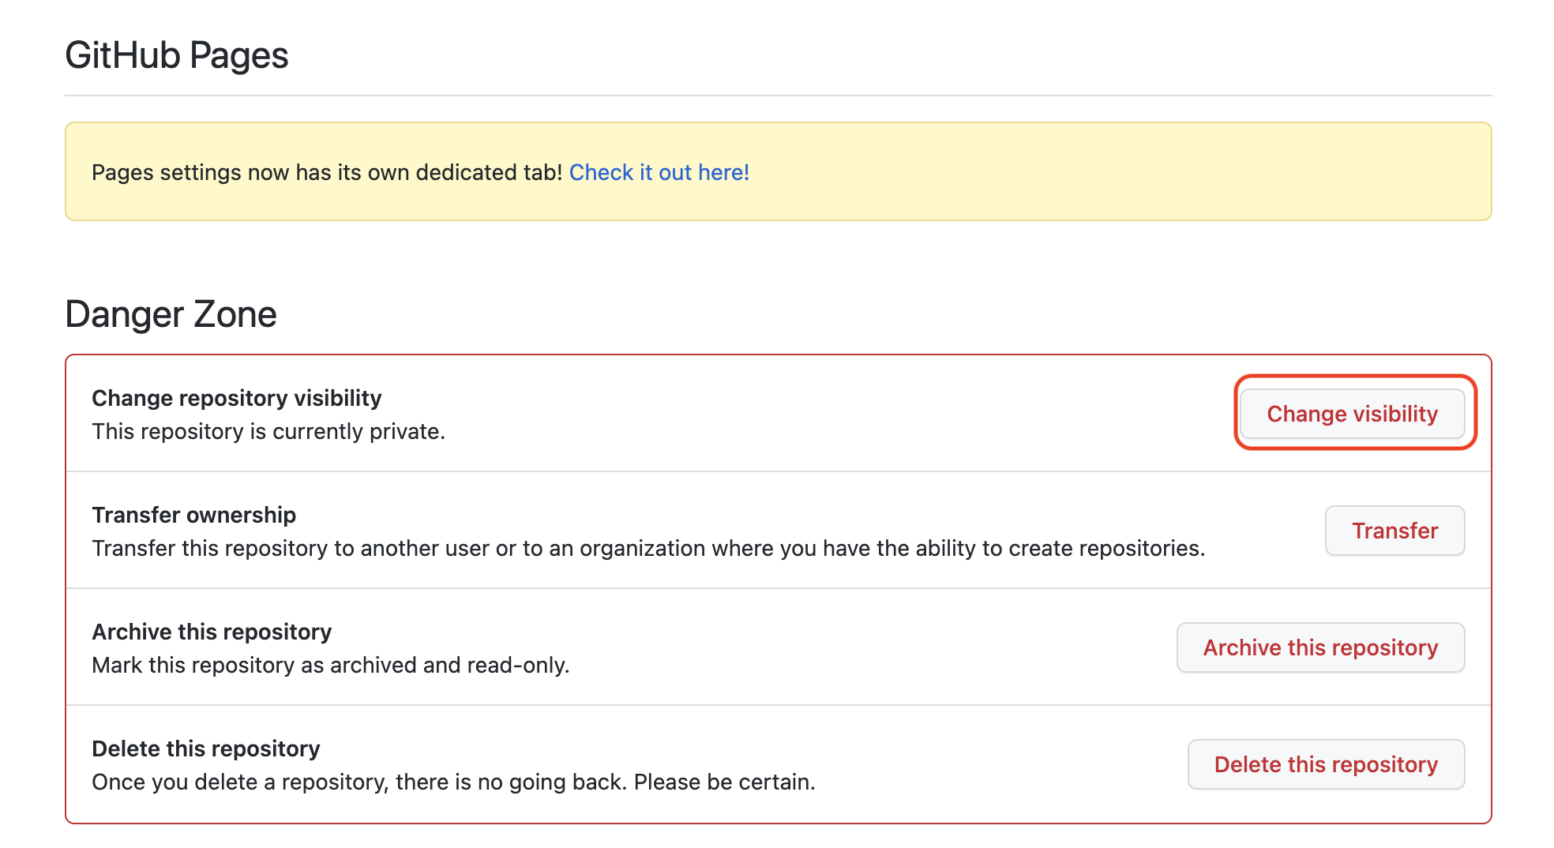Click 'Archive this repository' bold title text
This screenshot has width=1554, height=848.
click(x=212, y=632)
